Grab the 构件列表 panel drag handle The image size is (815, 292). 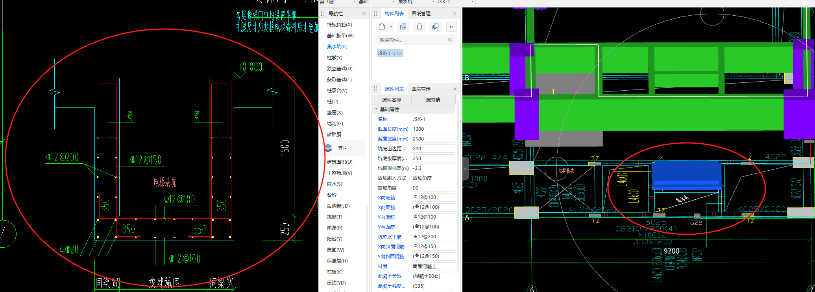(375, 13)
